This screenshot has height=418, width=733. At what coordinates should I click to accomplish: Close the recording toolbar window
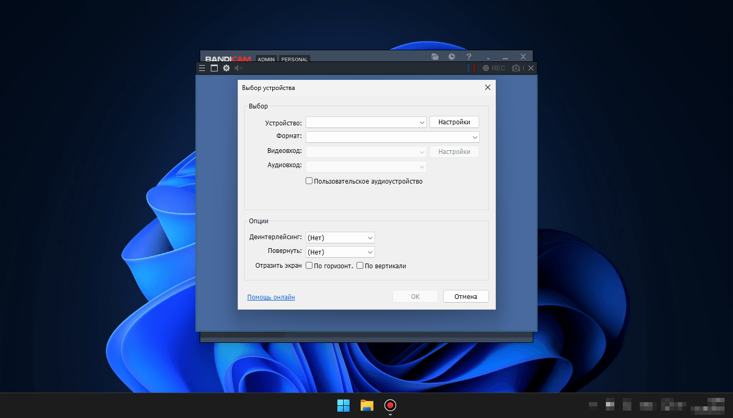(531, 68)
